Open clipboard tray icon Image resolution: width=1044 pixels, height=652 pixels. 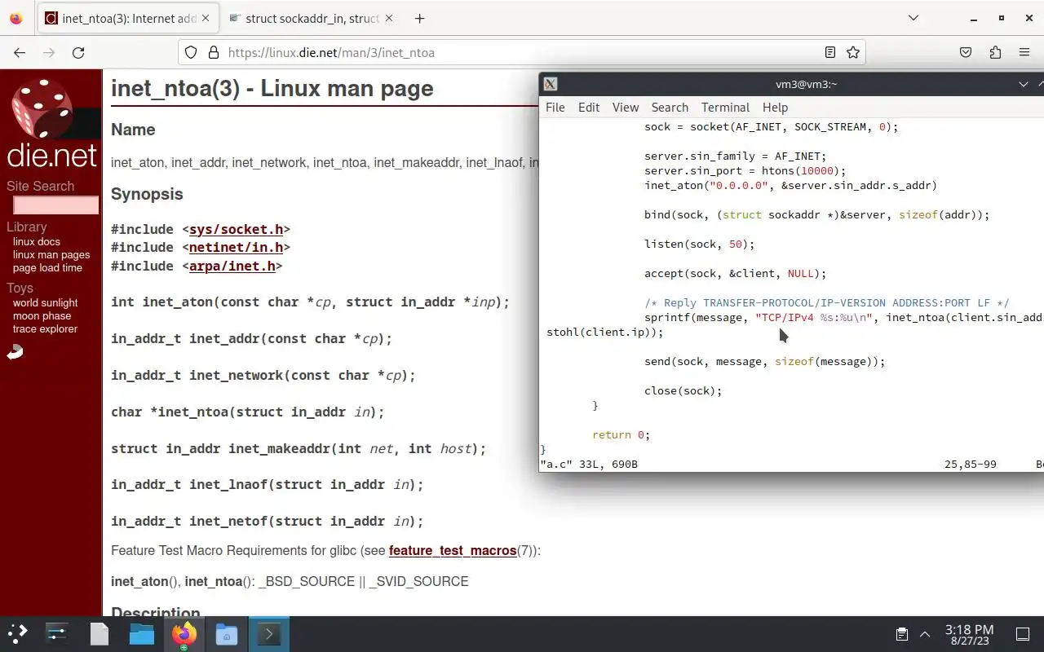[x=901, y=634]
